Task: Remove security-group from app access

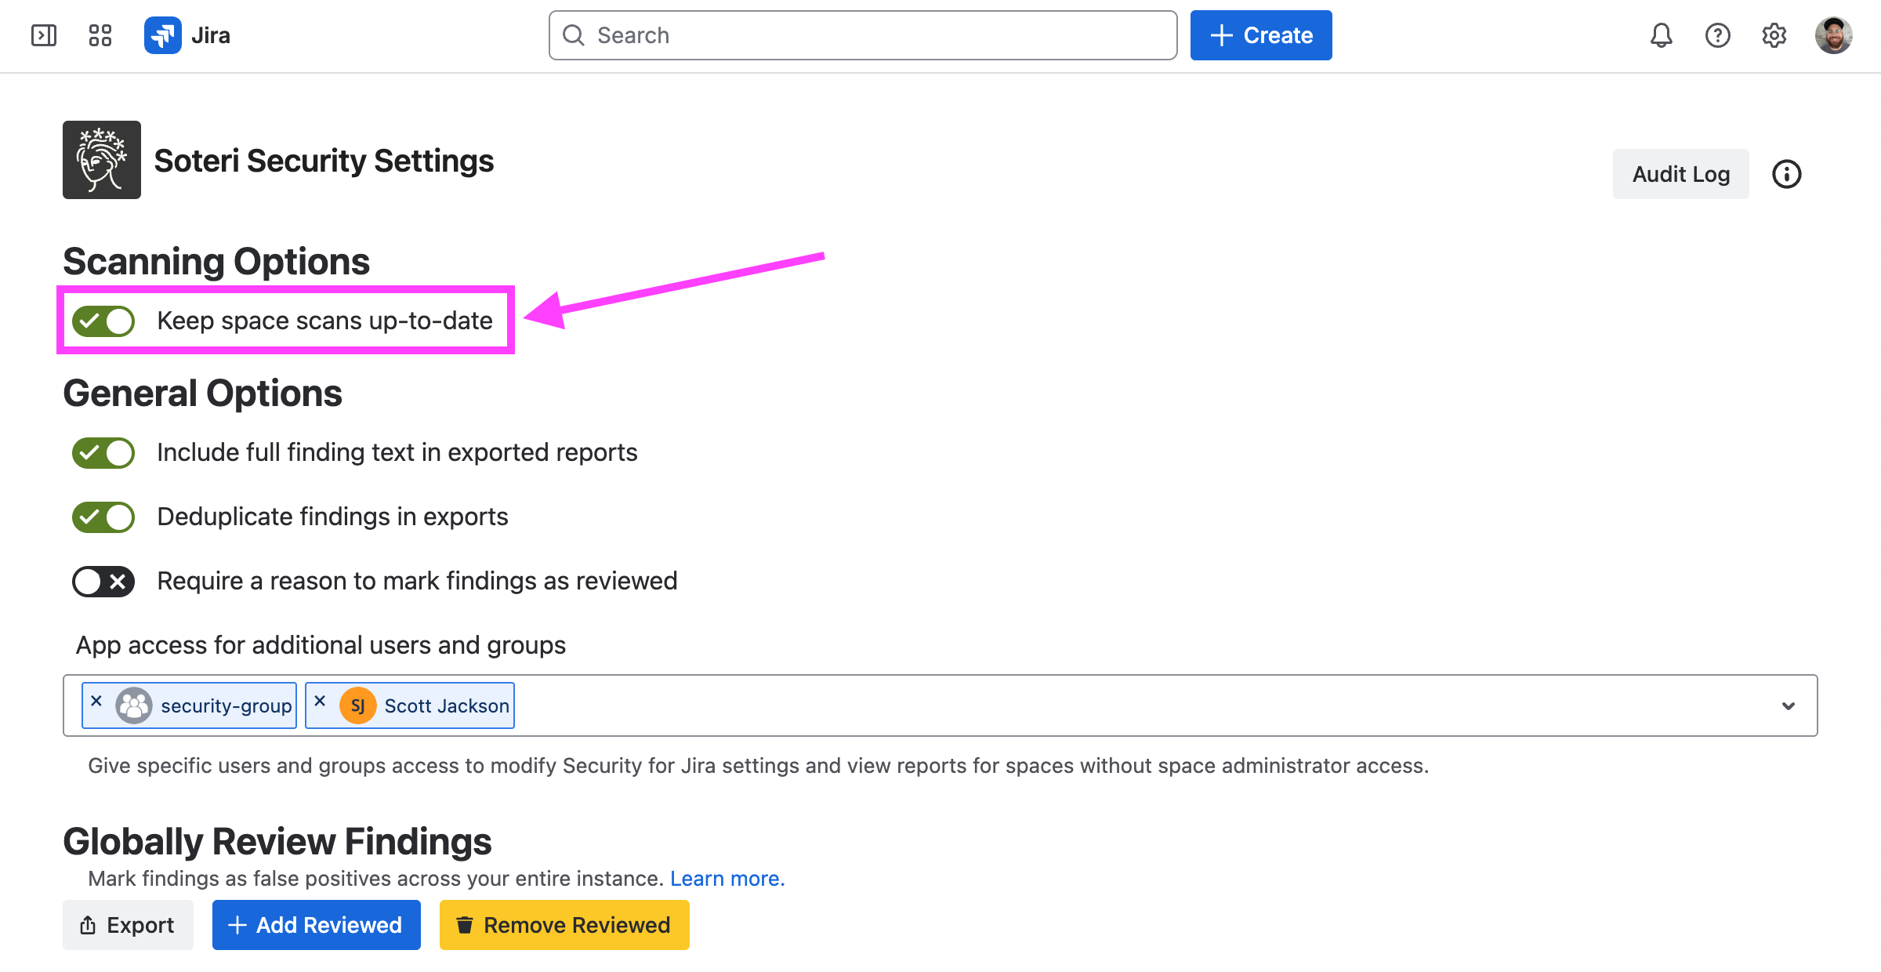Action: (96, 701)
